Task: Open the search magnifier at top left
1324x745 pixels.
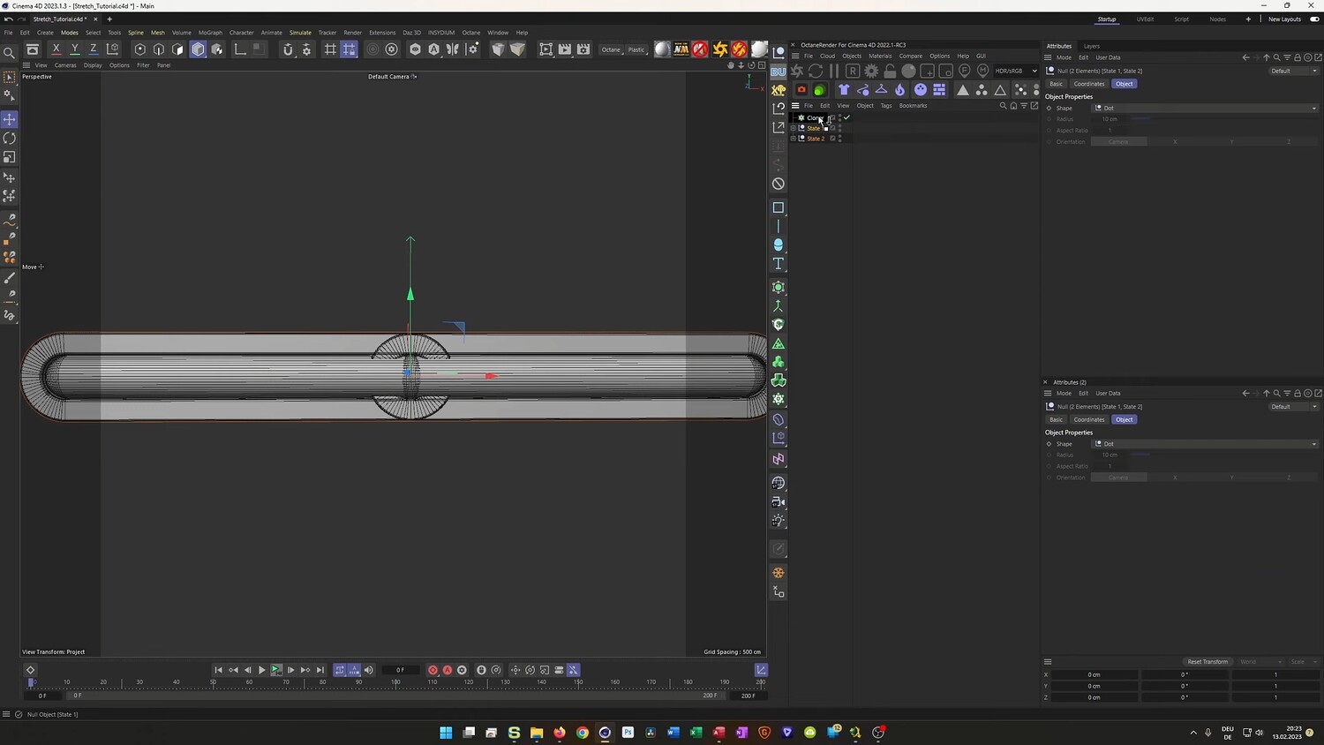Action: (10, 53)
